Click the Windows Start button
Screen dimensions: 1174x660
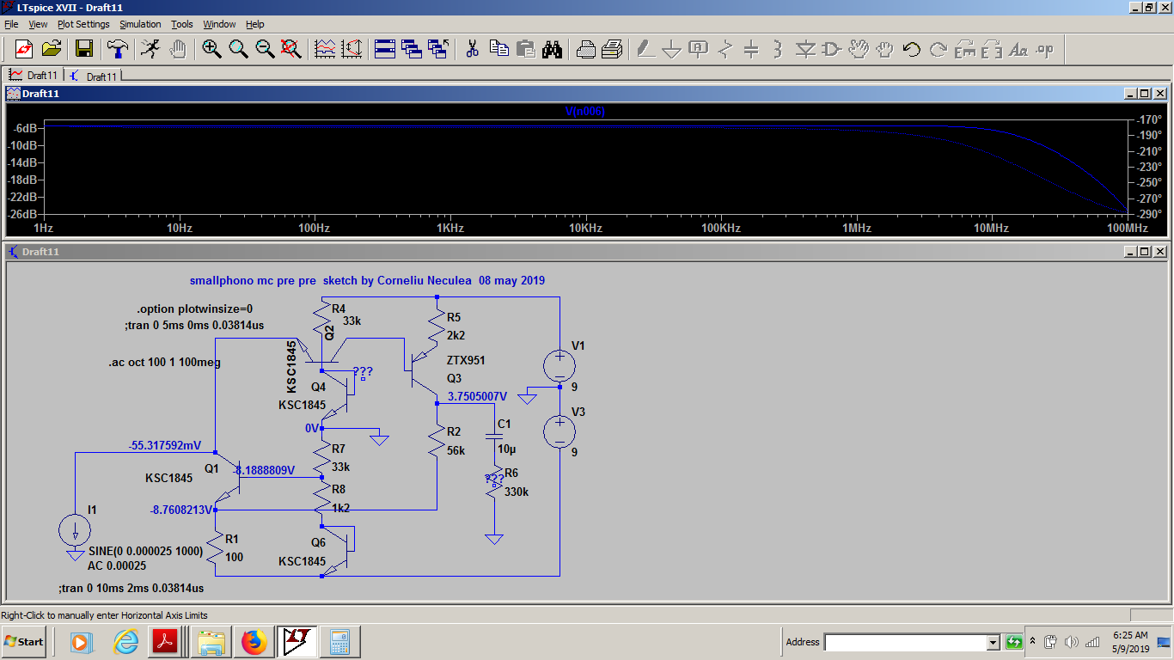tap(23, 642)
